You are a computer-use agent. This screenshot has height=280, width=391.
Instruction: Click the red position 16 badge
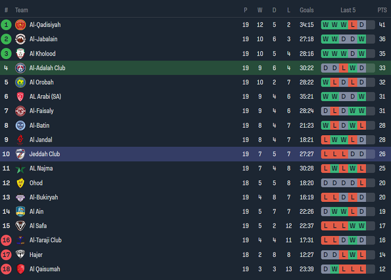6,240
